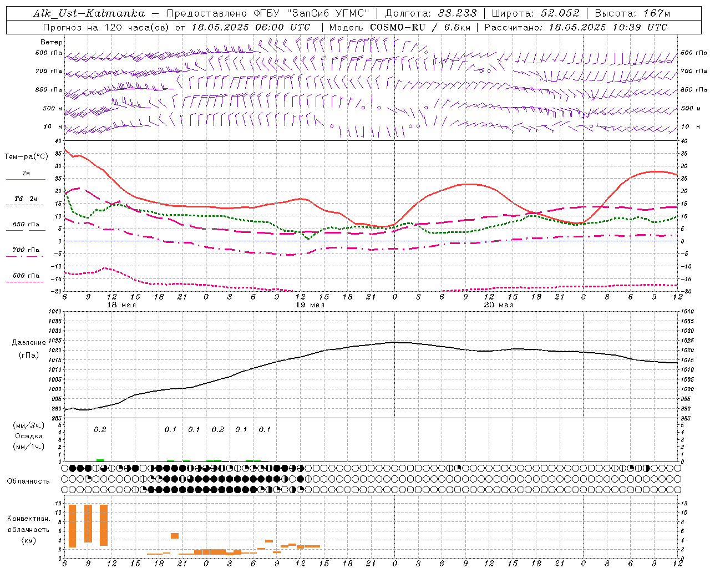Click the 18 мая date label under the temperature chart
This screenshot has height=568, width=710.
click(x=121, y=305)
